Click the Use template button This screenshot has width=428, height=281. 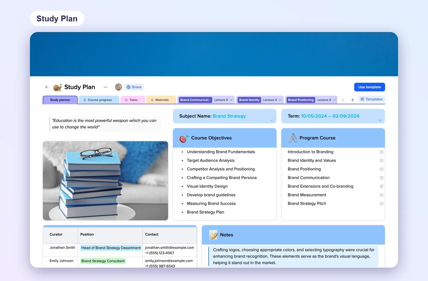(x=369, y=87)
